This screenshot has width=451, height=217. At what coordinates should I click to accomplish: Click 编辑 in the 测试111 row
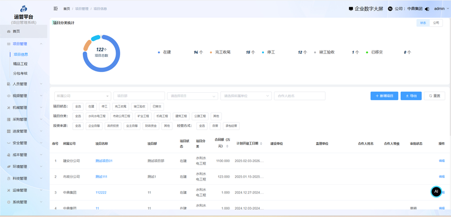442,177
